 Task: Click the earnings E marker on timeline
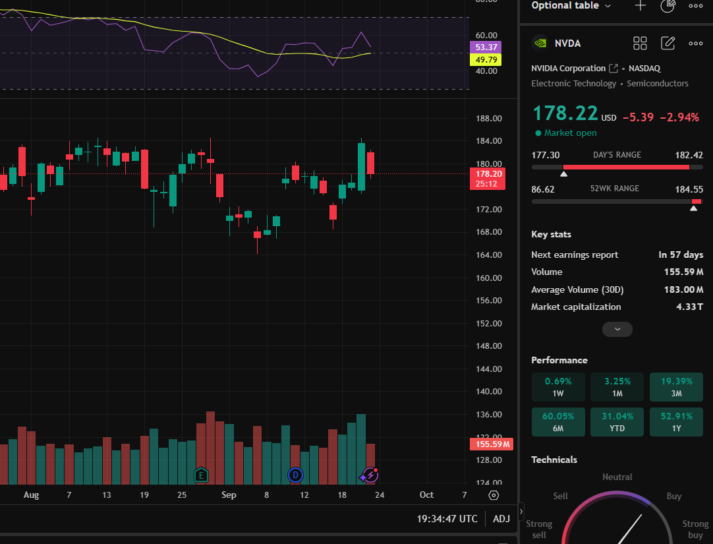coord(201,475)
